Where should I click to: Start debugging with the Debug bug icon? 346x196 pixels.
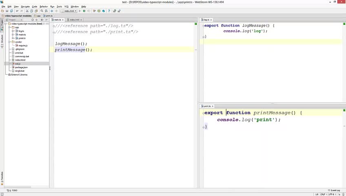[x=84, y=11]
